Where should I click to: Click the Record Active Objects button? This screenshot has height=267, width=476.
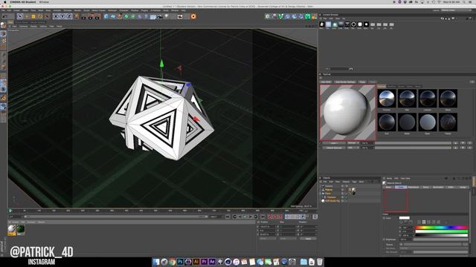pos(269,217)
